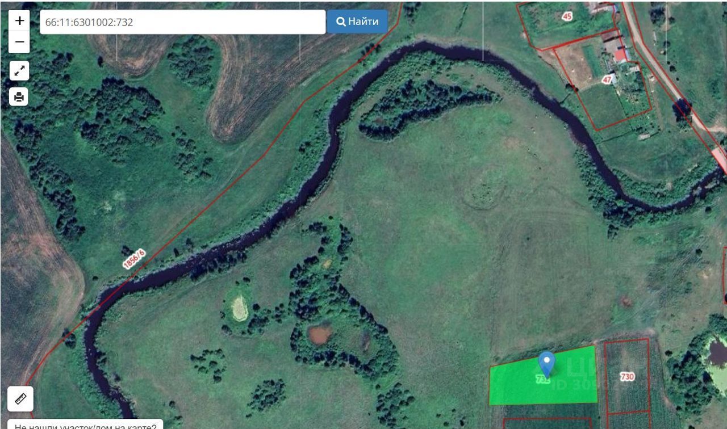Click the blue location pin marker
Image resolution: width=727 pixels, height=429 pixels.
click(x=546, y=365)
